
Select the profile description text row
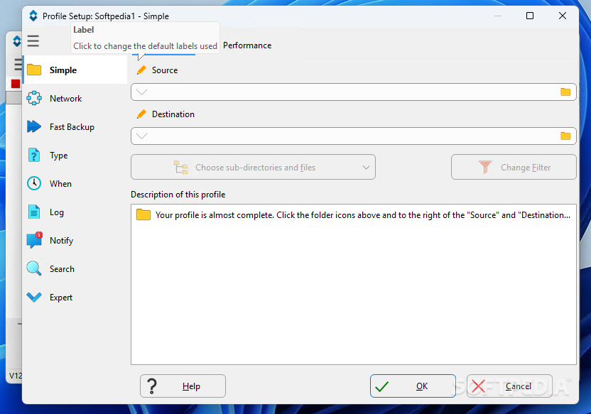tap(354, 215)
